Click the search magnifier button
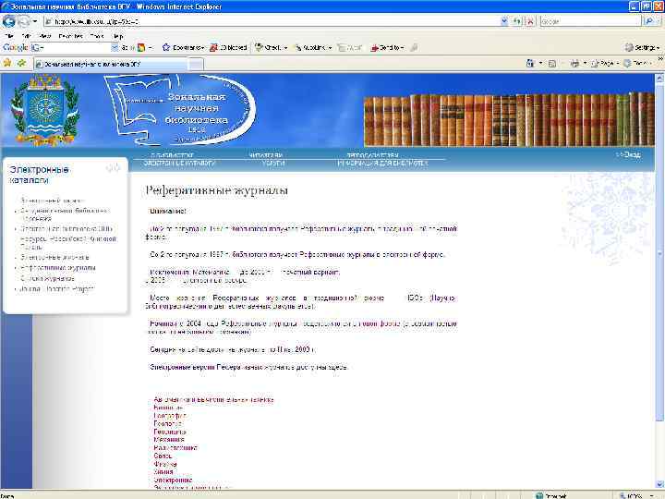The image size is (665, 499). coord(649,21)
